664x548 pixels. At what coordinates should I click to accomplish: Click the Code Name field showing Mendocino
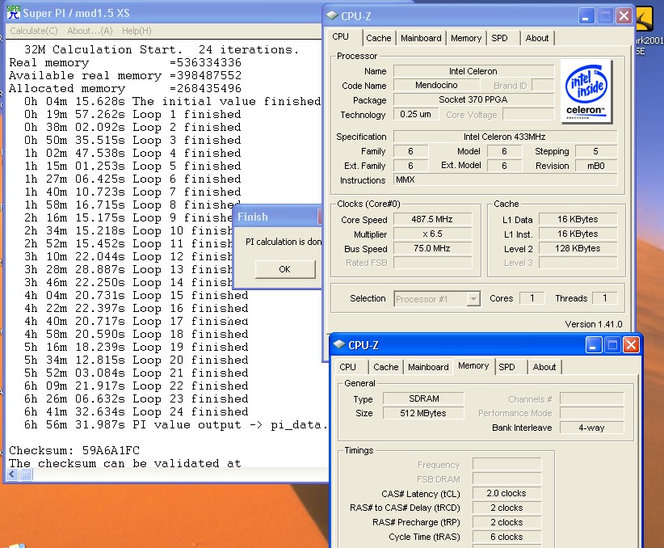[436, 85]
